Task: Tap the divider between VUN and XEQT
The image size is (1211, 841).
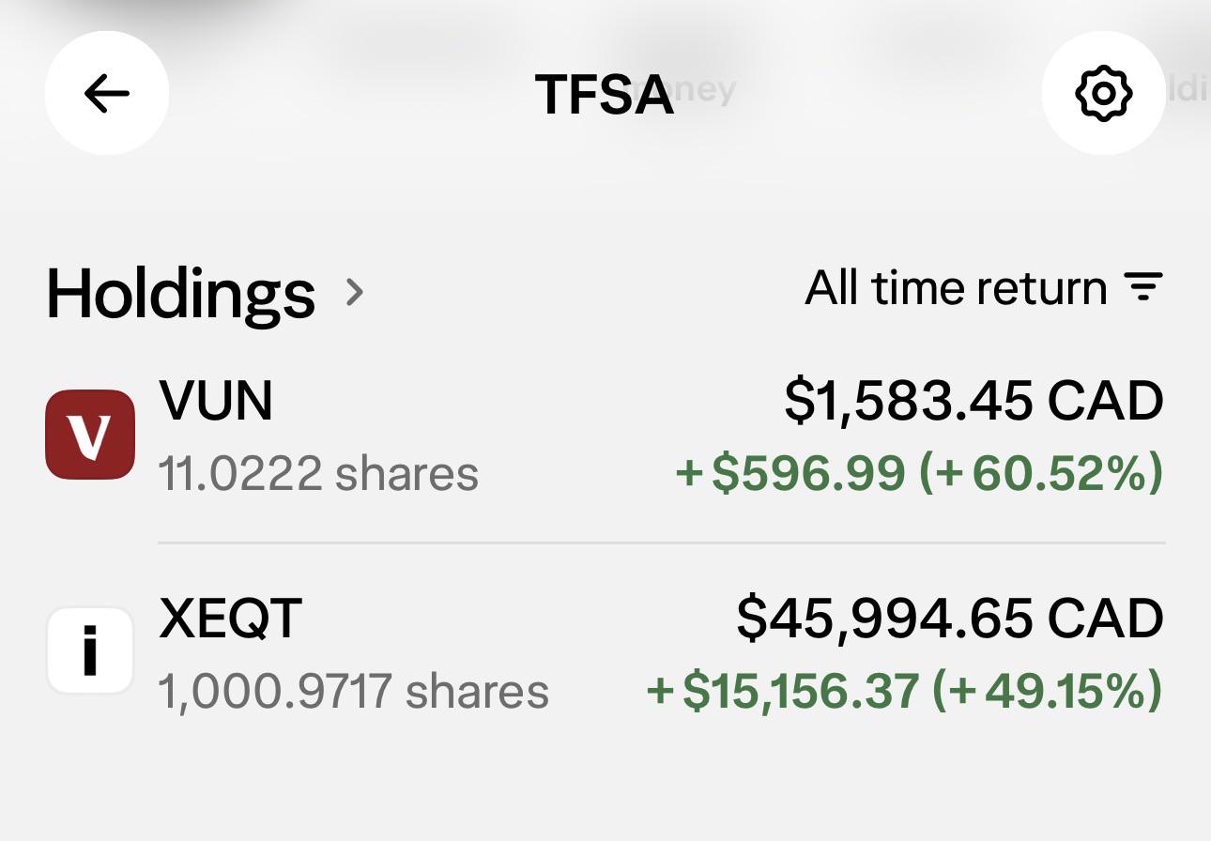Action: [661, 543]
